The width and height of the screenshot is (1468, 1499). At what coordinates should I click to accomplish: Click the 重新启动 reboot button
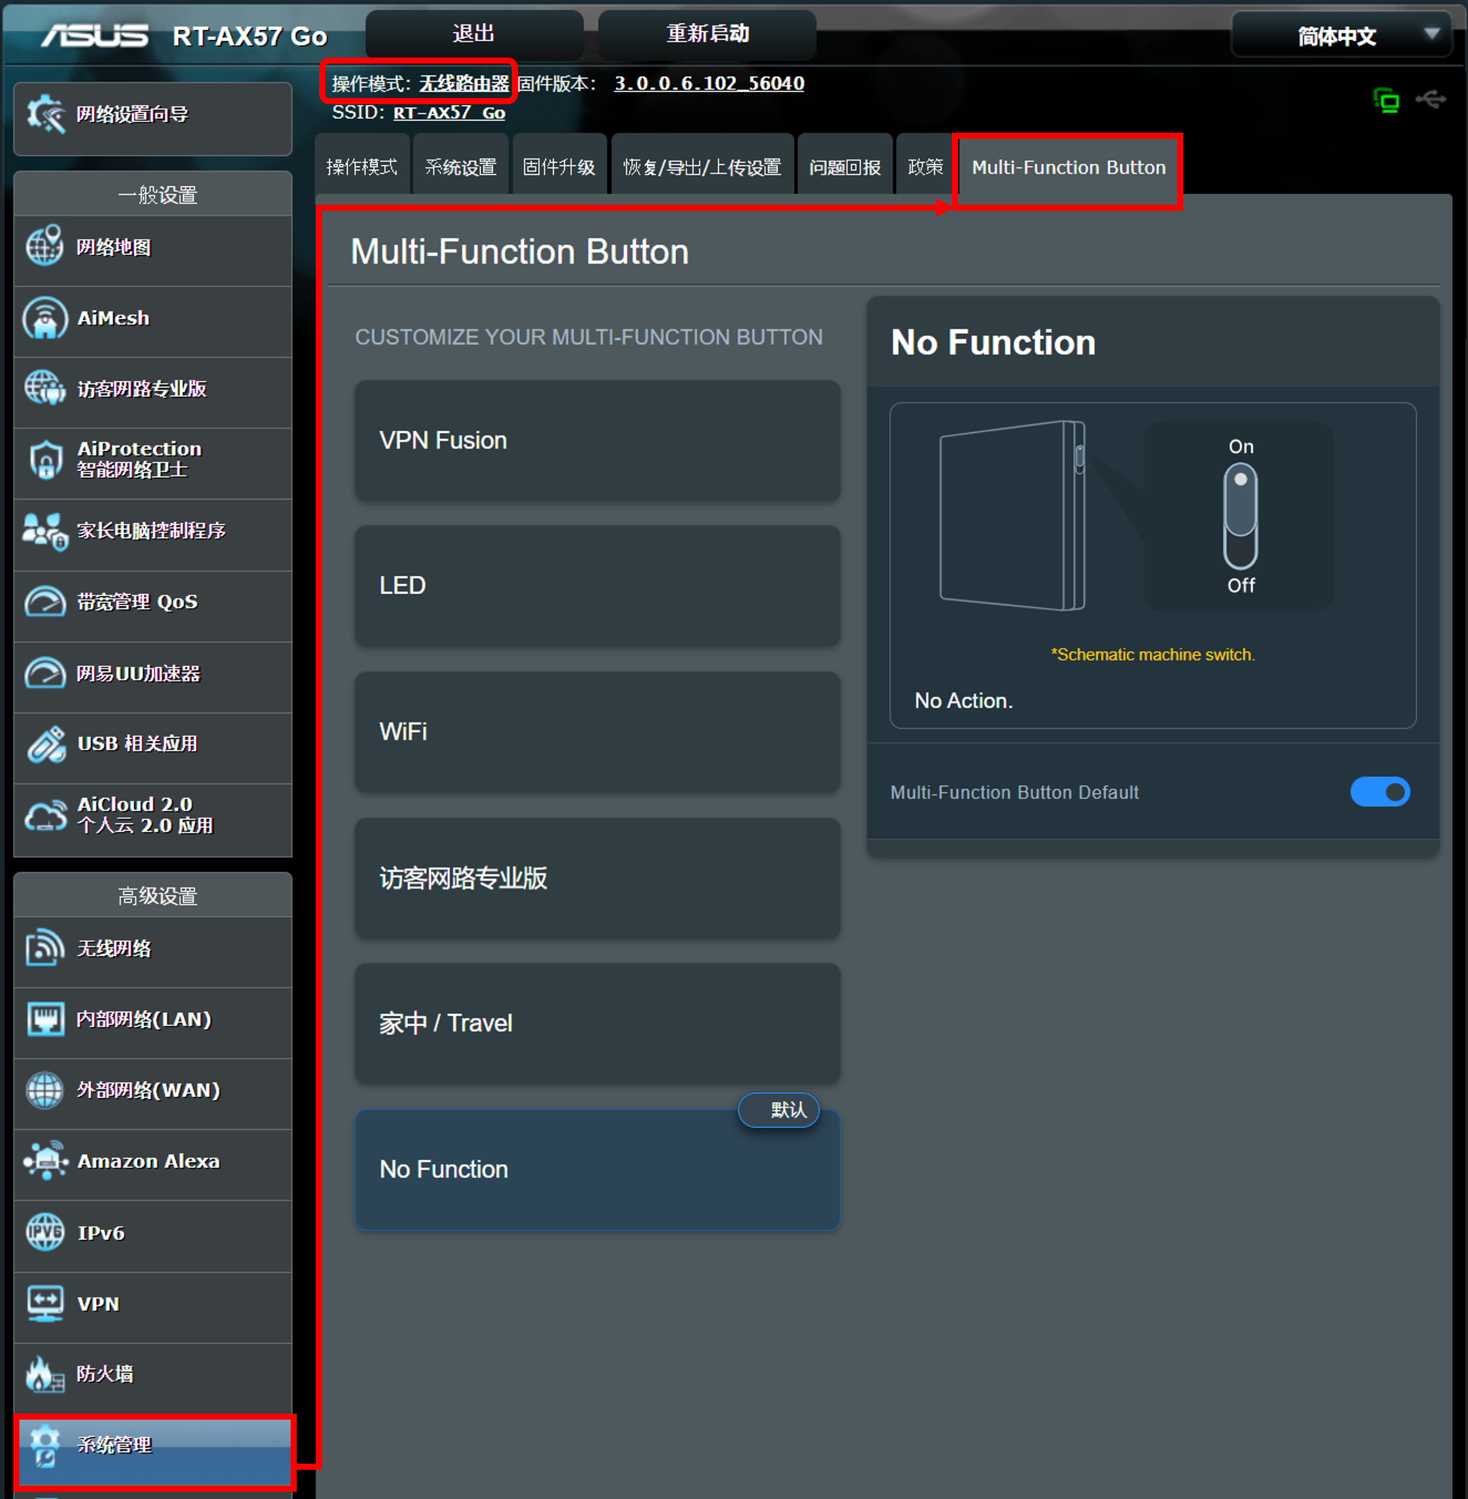tap(707, 34)
